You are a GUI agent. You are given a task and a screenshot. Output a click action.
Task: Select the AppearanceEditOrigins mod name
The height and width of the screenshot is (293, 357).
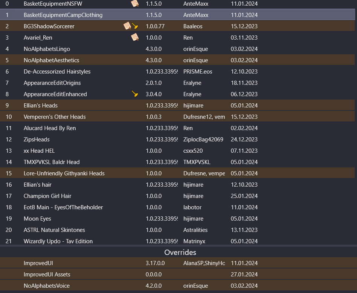coord(52,83)
